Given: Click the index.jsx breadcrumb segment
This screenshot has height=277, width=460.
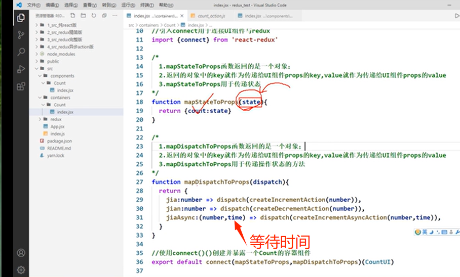Looking at the screenshot, I should point(196,25).
